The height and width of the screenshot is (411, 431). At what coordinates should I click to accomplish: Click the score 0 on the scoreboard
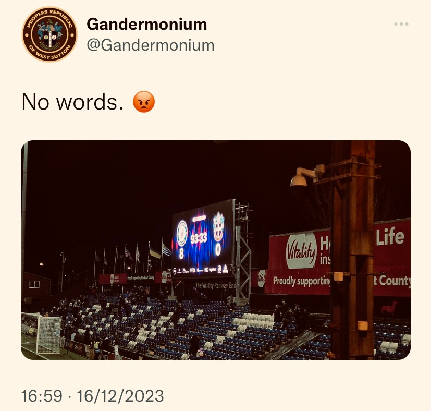click(218, 250)
